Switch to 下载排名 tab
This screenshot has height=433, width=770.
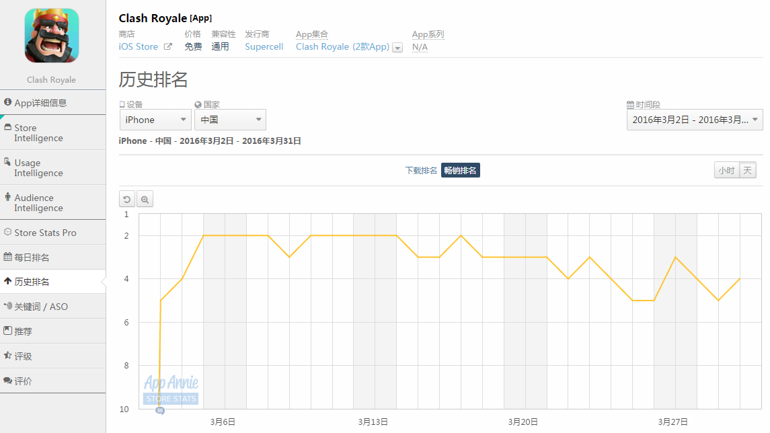tap(421, 170)
